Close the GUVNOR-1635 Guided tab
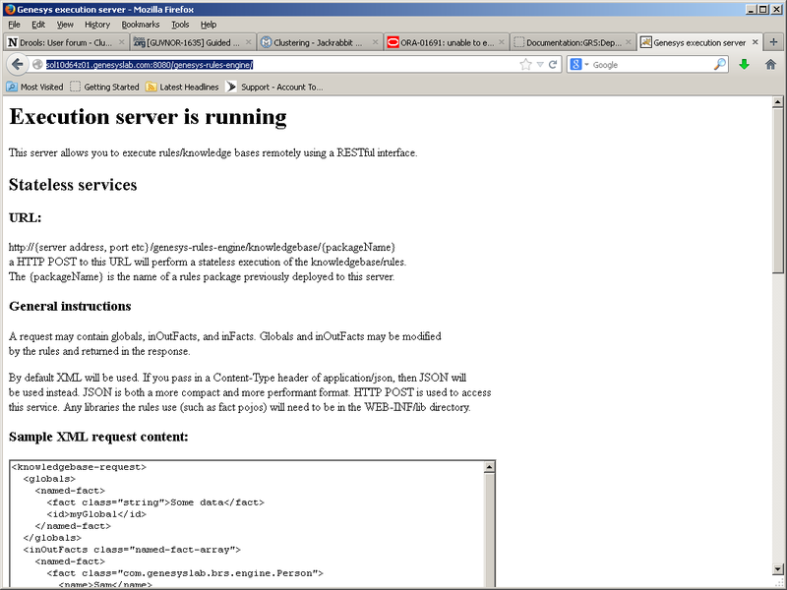The image size is (787, 590). (x=248, y=42)
